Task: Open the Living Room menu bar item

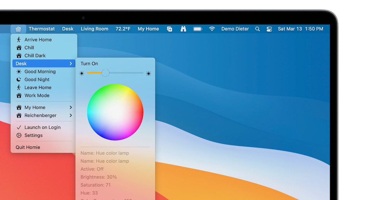Action: tap(95, 29)
